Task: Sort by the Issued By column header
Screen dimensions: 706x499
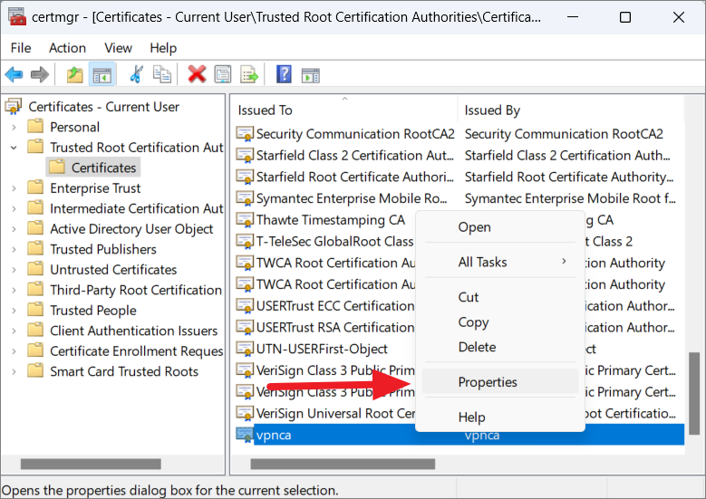Action: tap(571, 110)
